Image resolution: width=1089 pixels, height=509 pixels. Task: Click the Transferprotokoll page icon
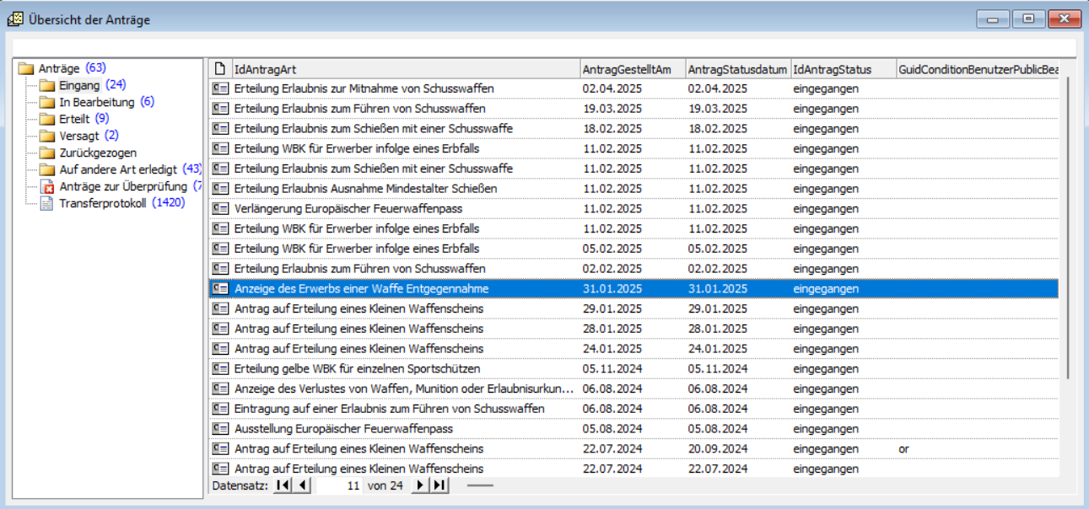pos(47,203)
